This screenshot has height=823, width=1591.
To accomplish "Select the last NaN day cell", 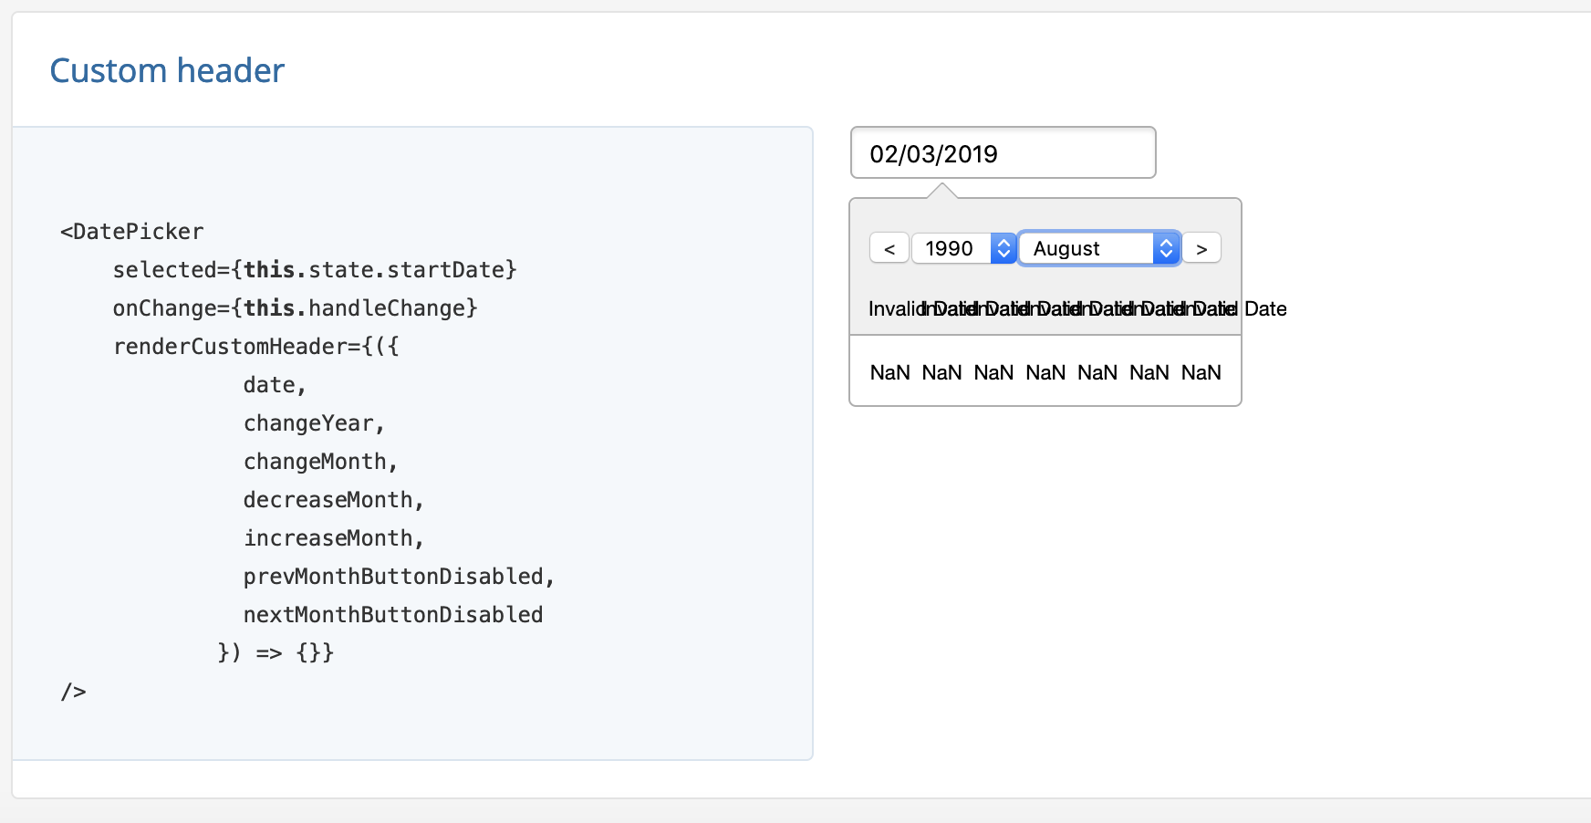I will tap(1201, 372).
